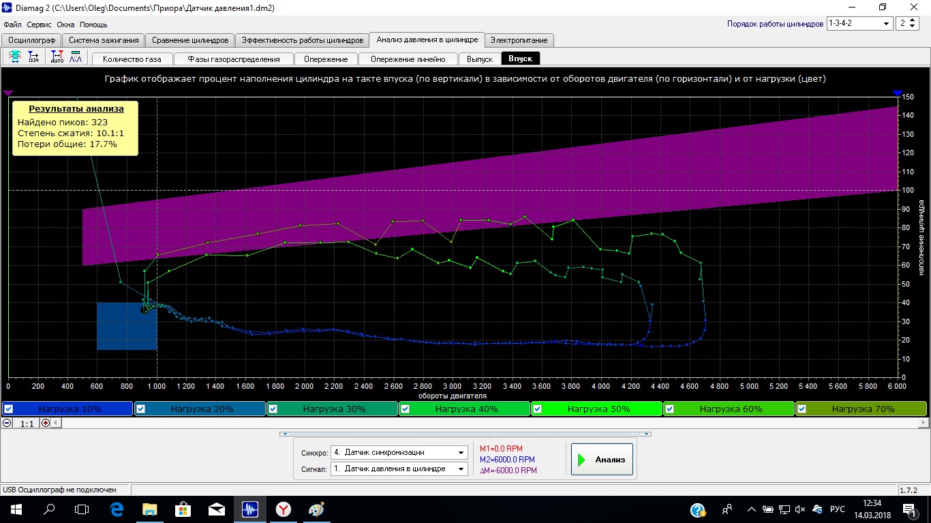The height and width of the screenshot is (523, 931).
Task: Click the USB Осциллограф не подключен status
Action: (60, 490)
